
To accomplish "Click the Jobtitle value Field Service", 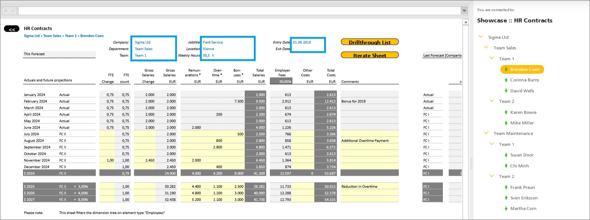I will (213, 42).
